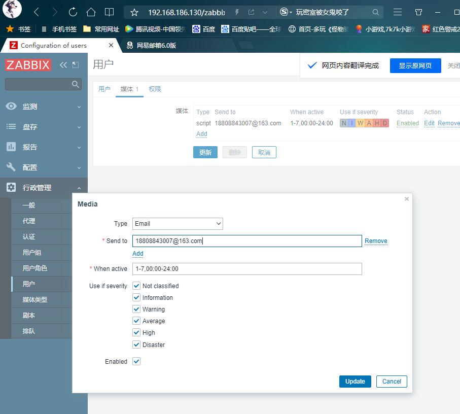
Task: Open 一般 submenu item
Action: pyautogui.click(x=29, y=205)
